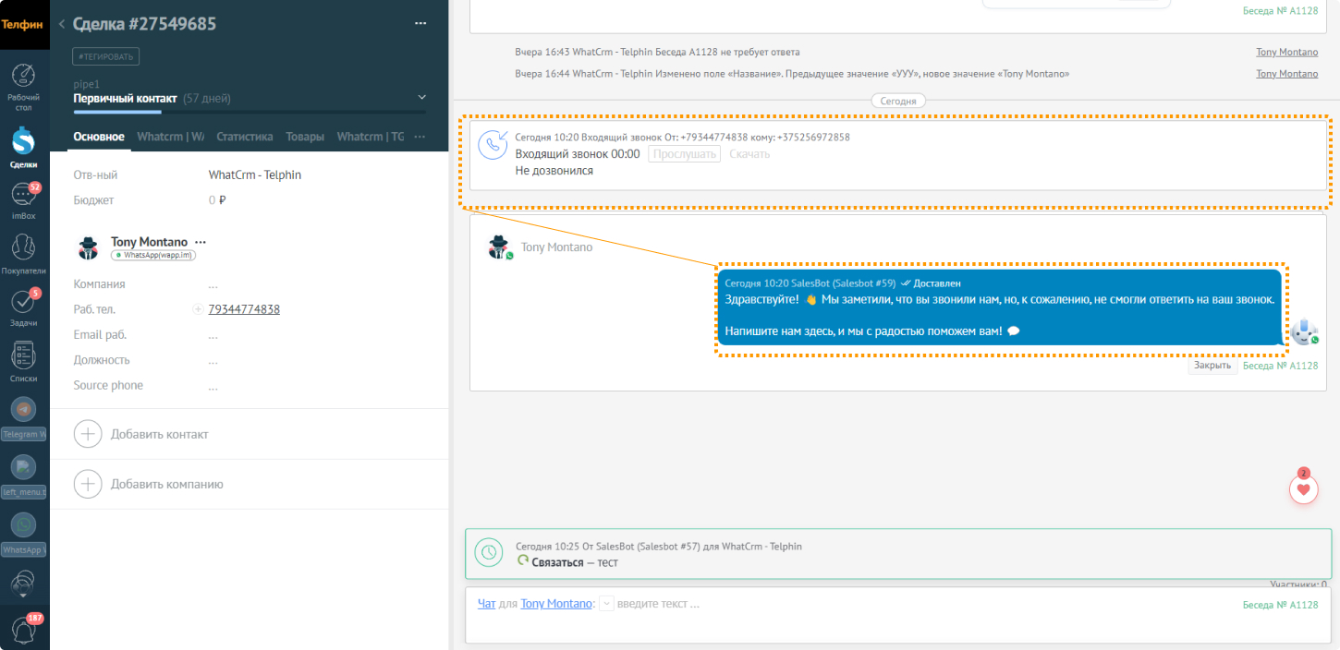Switch to the Статистика tab
This screenshot has height=650, width=1340.
(244, 137)
